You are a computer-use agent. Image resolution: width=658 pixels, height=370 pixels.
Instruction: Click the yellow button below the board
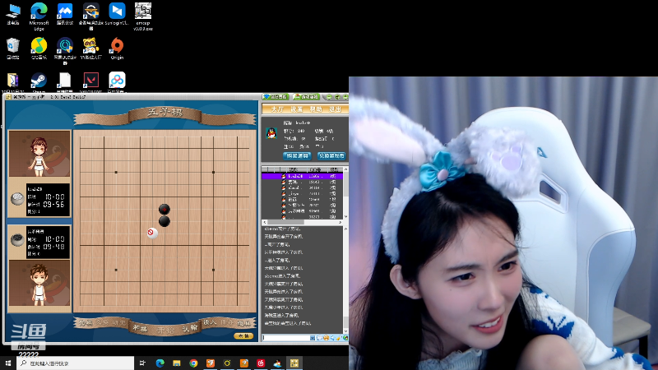click(x=243, y=336)
